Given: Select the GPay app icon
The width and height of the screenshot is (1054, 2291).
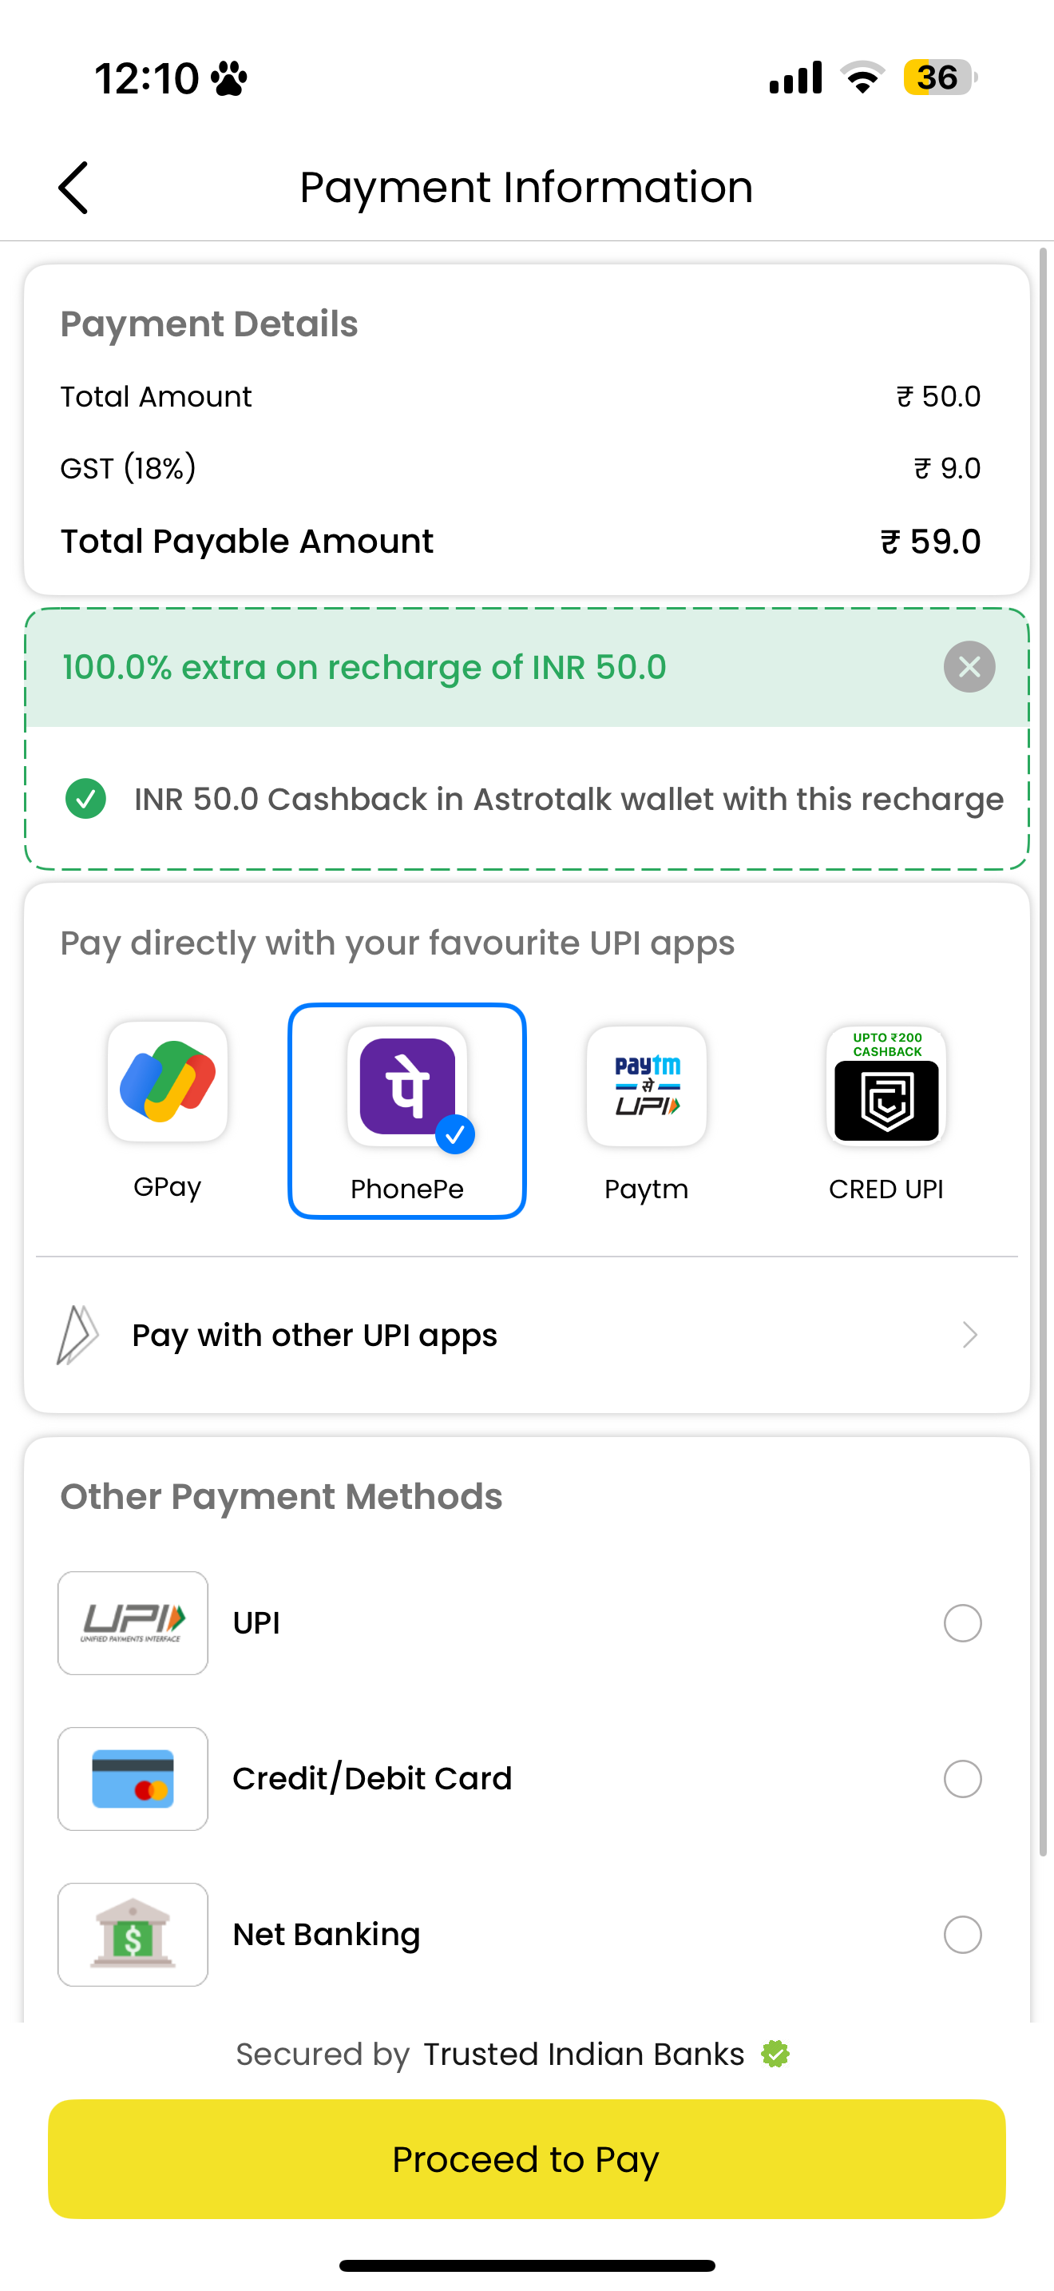Looking at the screenshot, I should 167,1082.
